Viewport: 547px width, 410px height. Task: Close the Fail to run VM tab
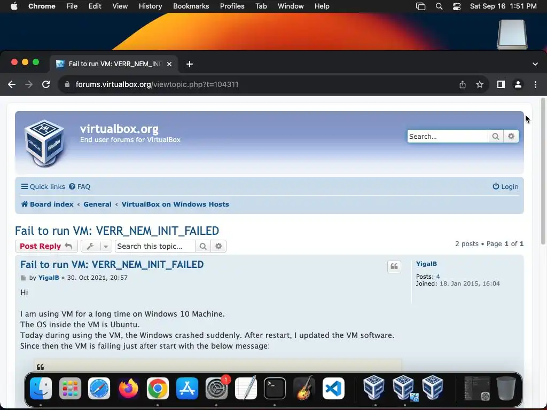pos(169,64)
